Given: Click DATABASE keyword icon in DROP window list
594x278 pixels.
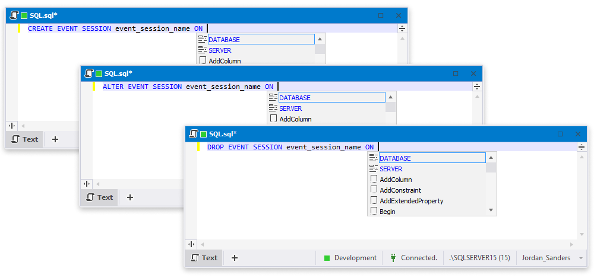Looking at the screenshot, I should tap(374, 158).
